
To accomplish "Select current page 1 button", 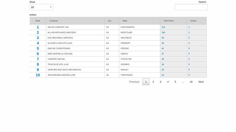I will coord(146,82).
